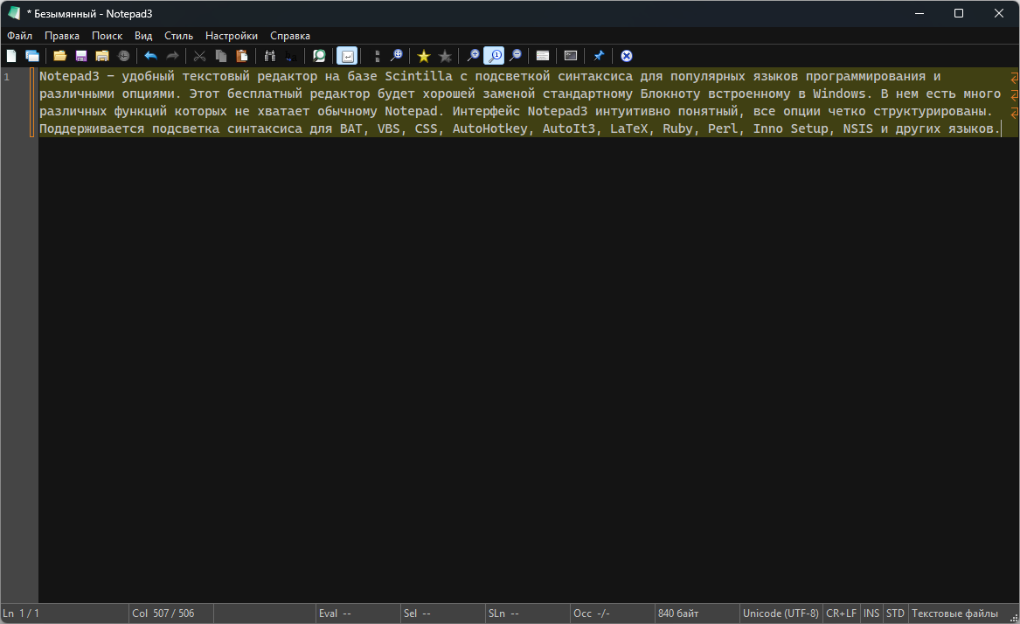Click the blue circled X exit button in the toolbar

627,56
